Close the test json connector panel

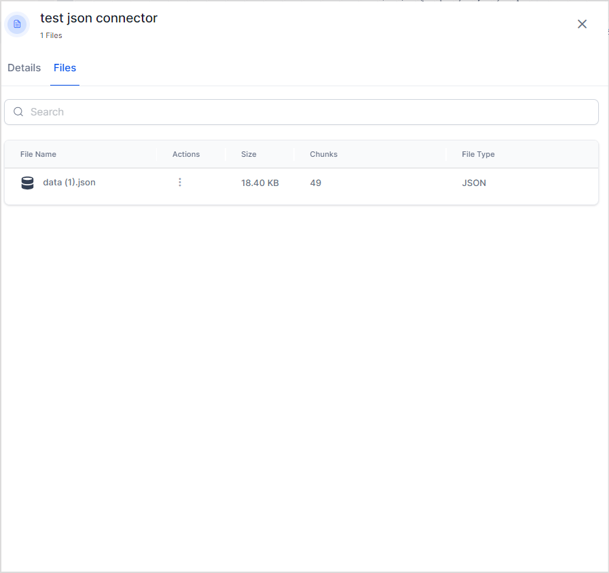(582, 24)
